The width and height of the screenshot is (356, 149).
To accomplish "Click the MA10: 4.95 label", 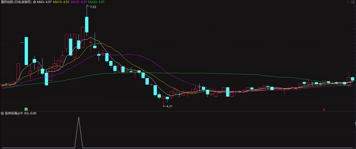I will (61, 2).
